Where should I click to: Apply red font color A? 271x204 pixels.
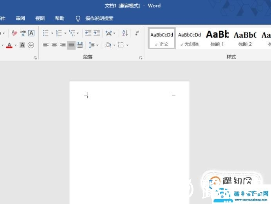tap(9, 45)
